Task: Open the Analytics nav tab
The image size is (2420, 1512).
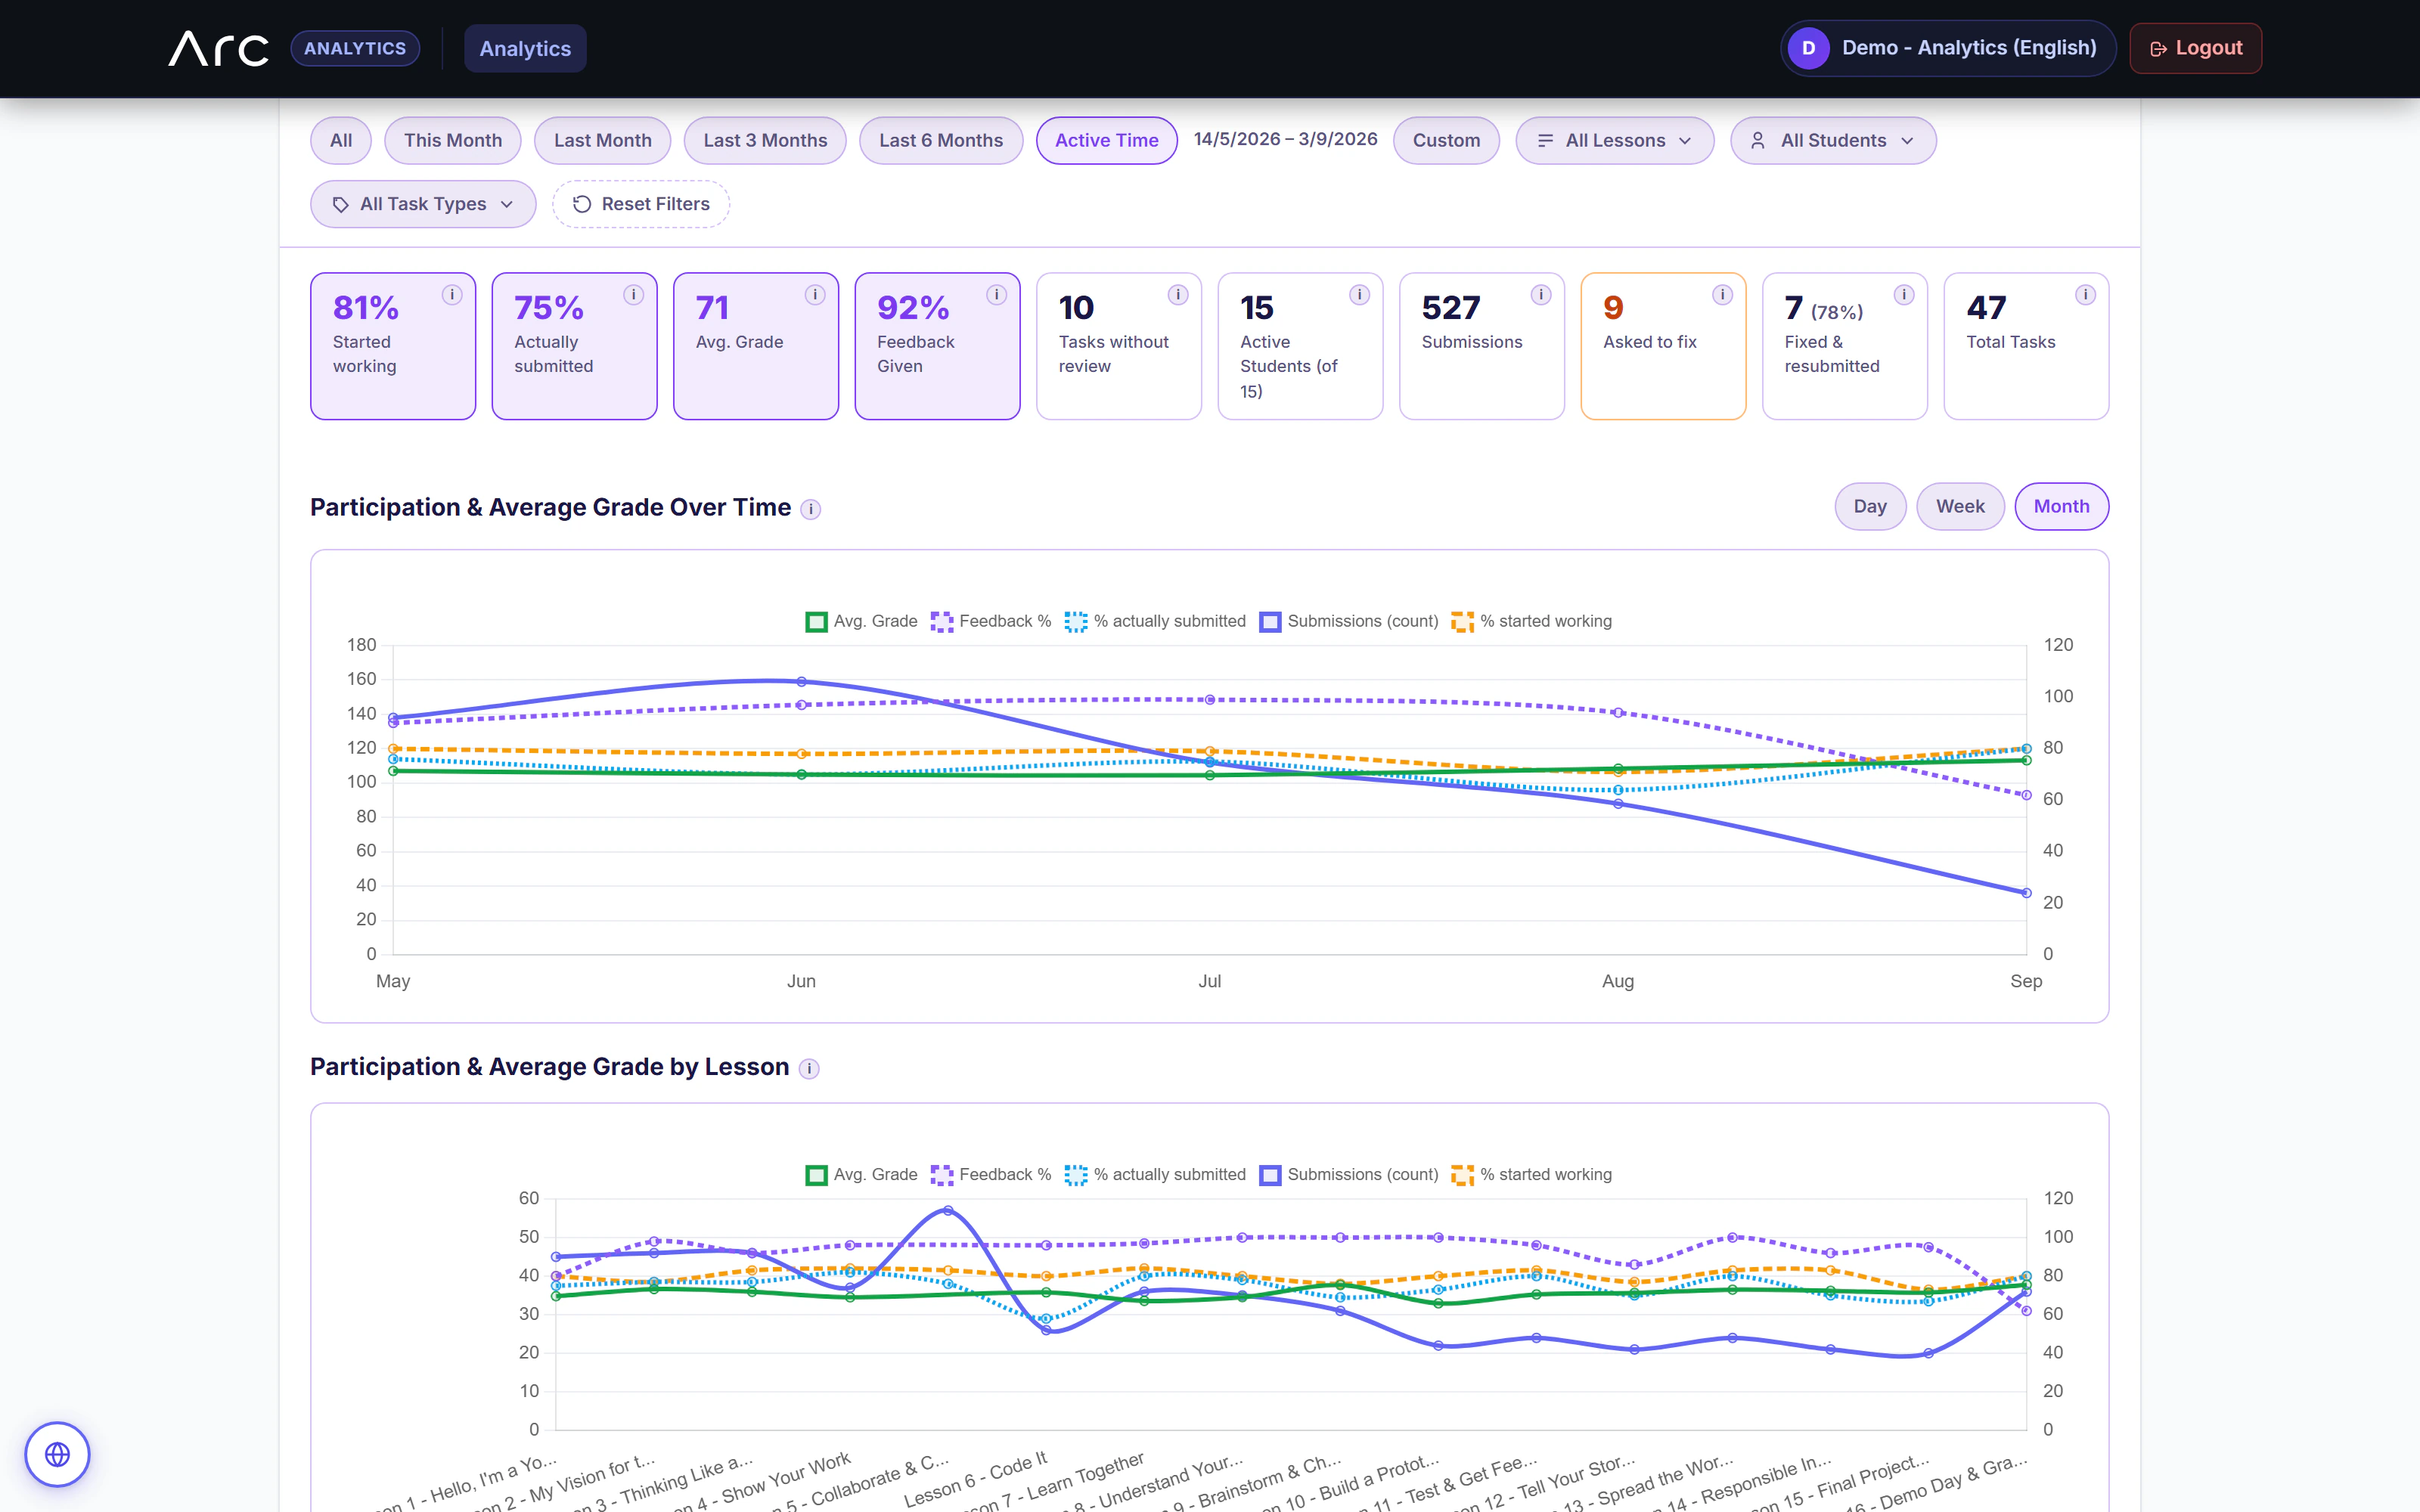Action: pos(525,48)
